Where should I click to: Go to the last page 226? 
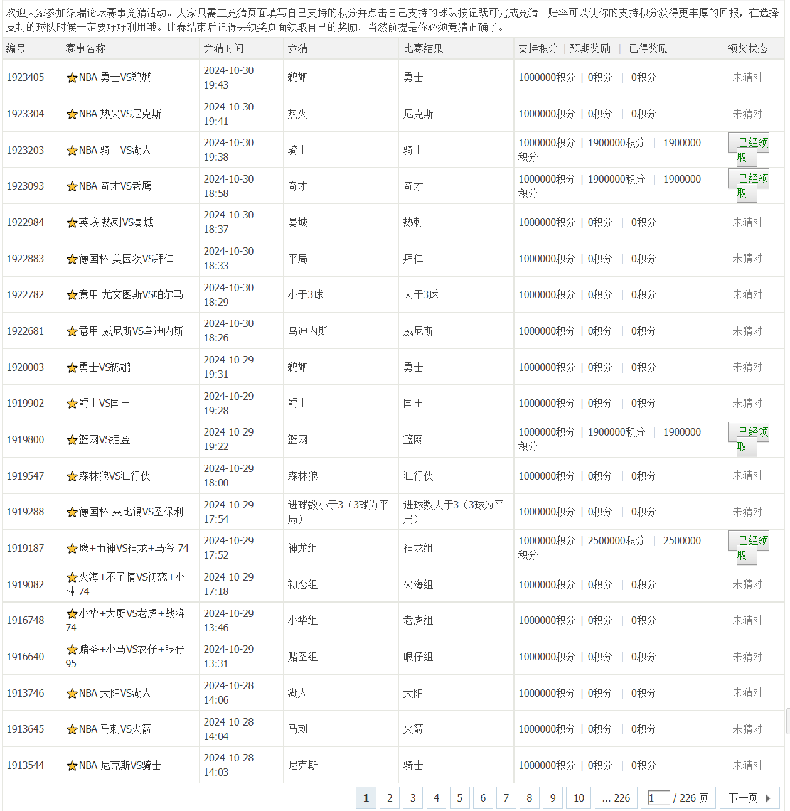(616, 798)
